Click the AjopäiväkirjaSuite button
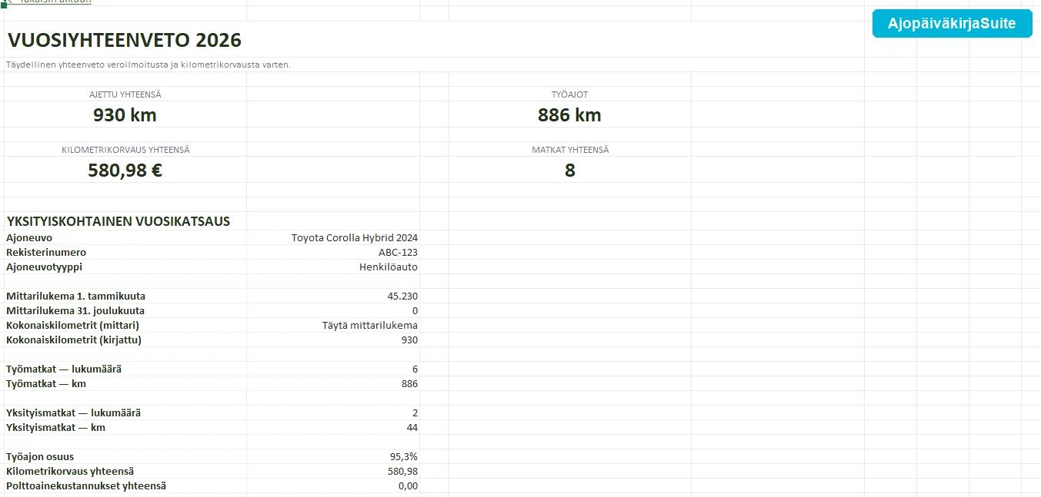This screenshot has height=497, width=1041. tap(952, 23)
